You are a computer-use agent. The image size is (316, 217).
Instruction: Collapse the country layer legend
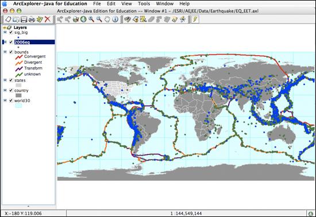5,90
